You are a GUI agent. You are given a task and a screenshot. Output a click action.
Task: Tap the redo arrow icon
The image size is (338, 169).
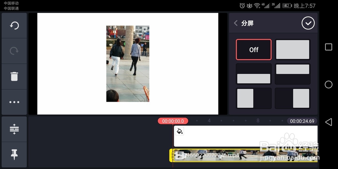pos(14,51)
